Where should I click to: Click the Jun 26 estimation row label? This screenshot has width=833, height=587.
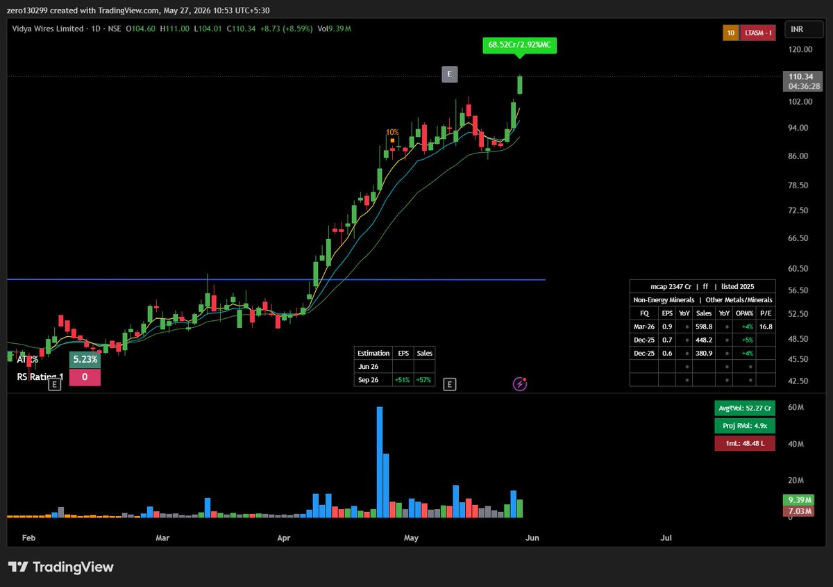tap(368, 366)
